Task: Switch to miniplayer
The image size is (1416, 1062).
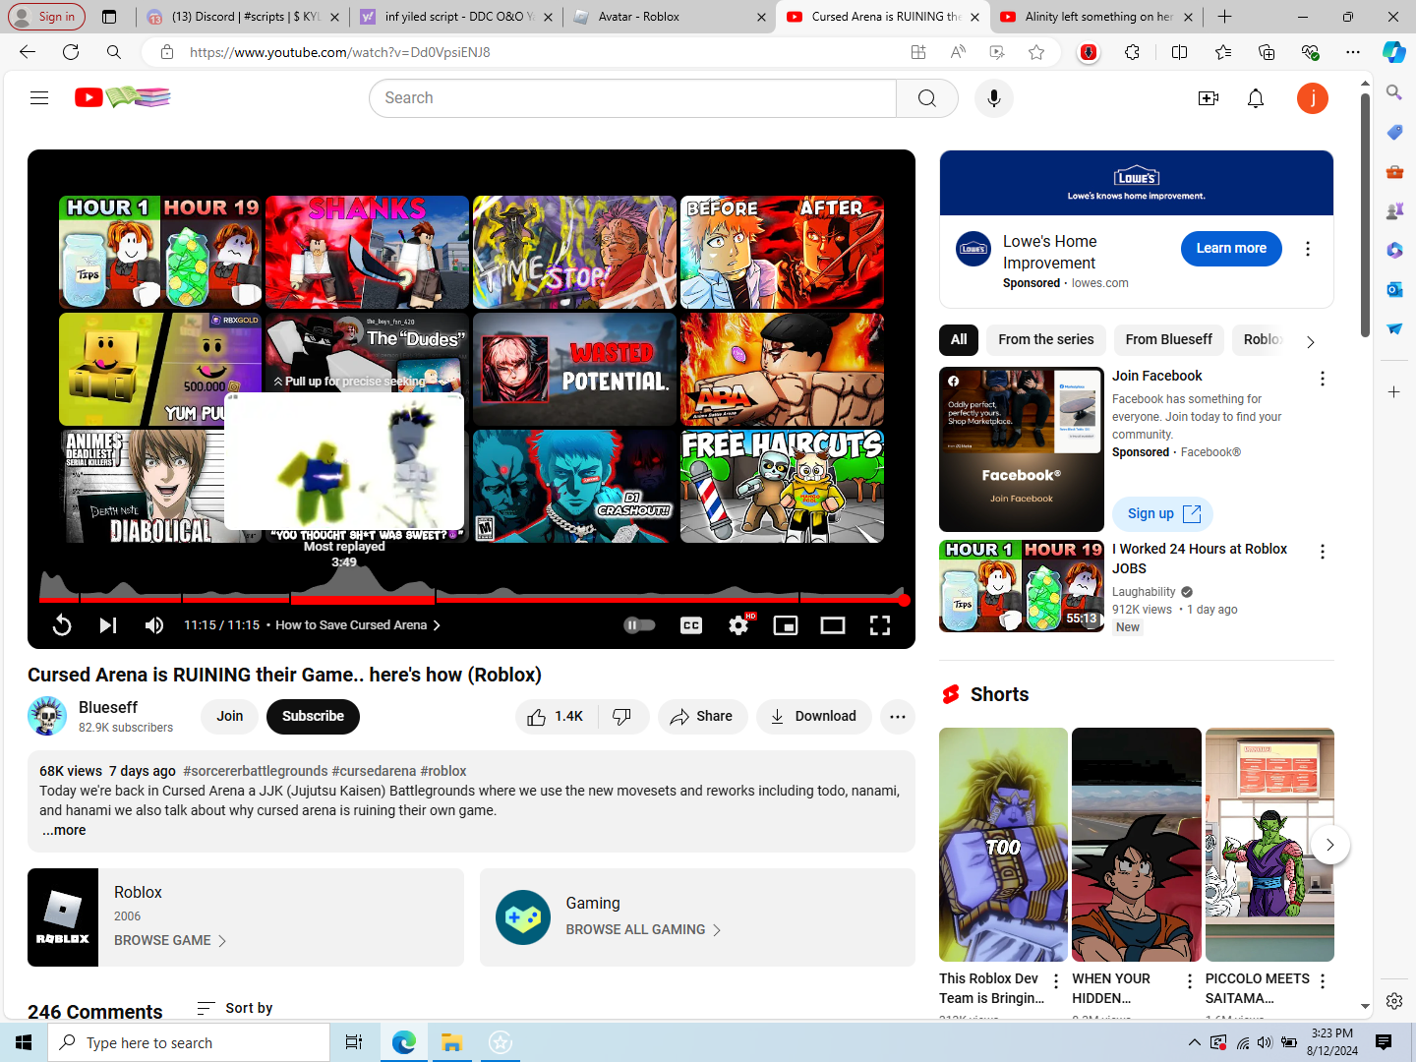Action: [786, 625]
